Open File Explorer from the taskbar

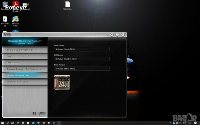[23, 123]
